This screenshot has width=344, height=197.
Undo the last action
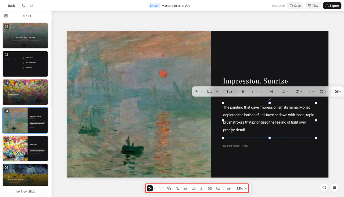click(x=24, y=6)
